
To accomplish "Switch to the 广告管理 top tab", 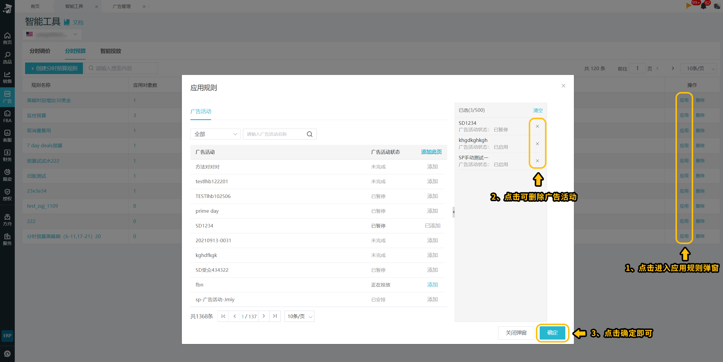I will [122, 6].
